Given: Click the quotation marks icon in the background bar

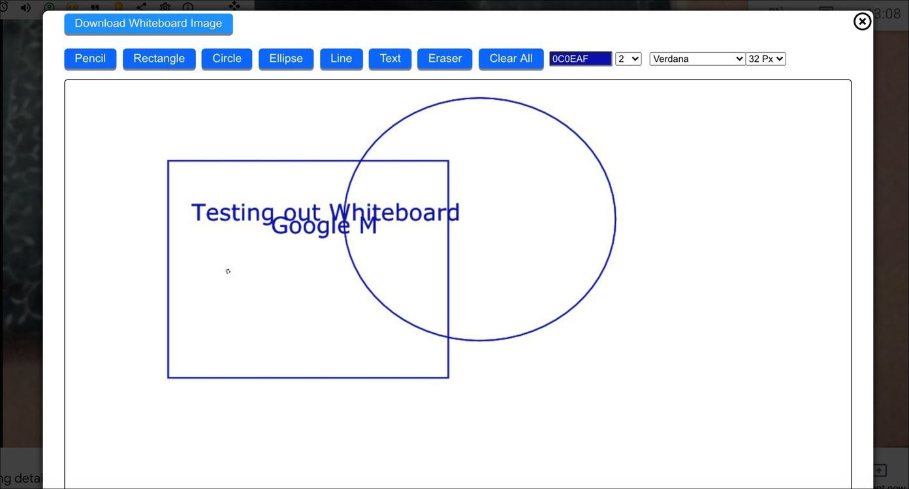Looking at the screenshot, I should coord(95,8).
